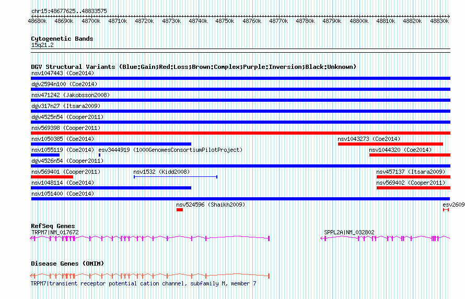Open nsv569402 (Cooper2011) variant
Screen dimensions: 465x299
tap(411, 183)
